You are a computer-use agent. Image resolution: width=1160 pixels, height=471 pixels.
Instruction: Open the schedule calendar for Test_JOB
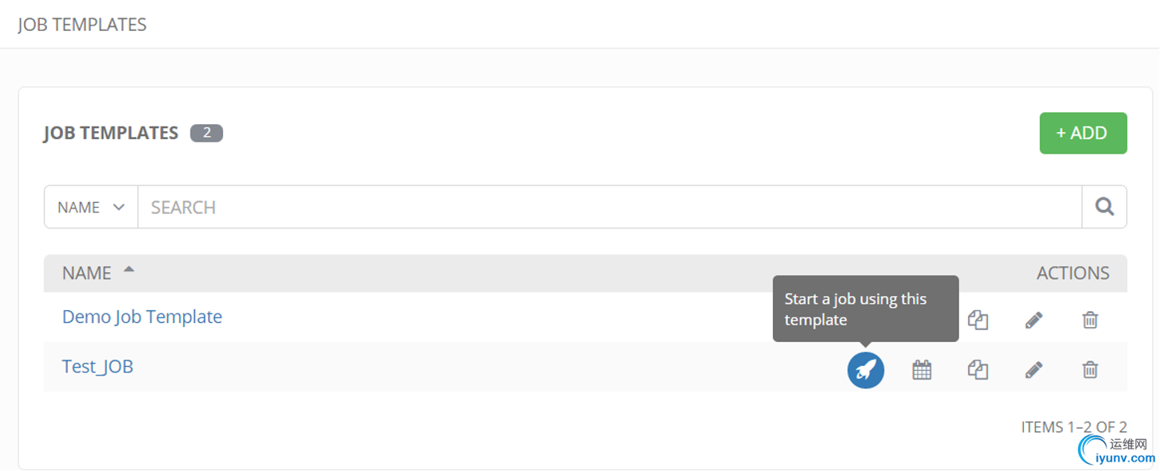click(x=922, y=370)
